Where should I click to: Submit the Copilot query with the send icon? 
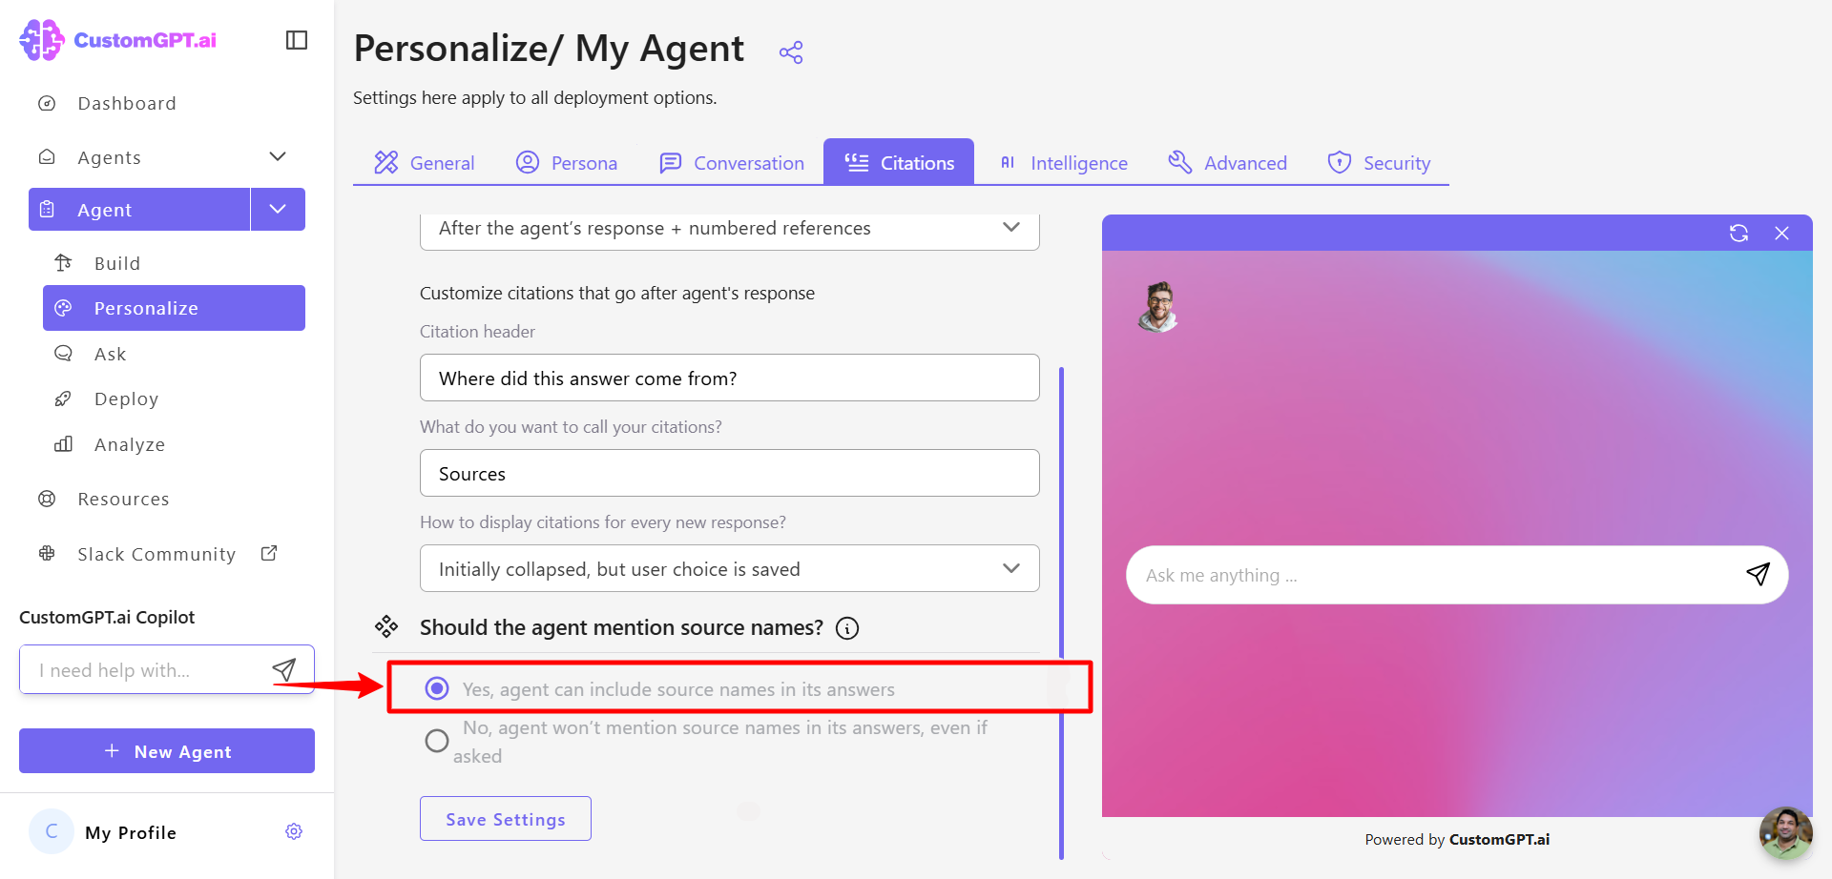(x=284, y=669)
